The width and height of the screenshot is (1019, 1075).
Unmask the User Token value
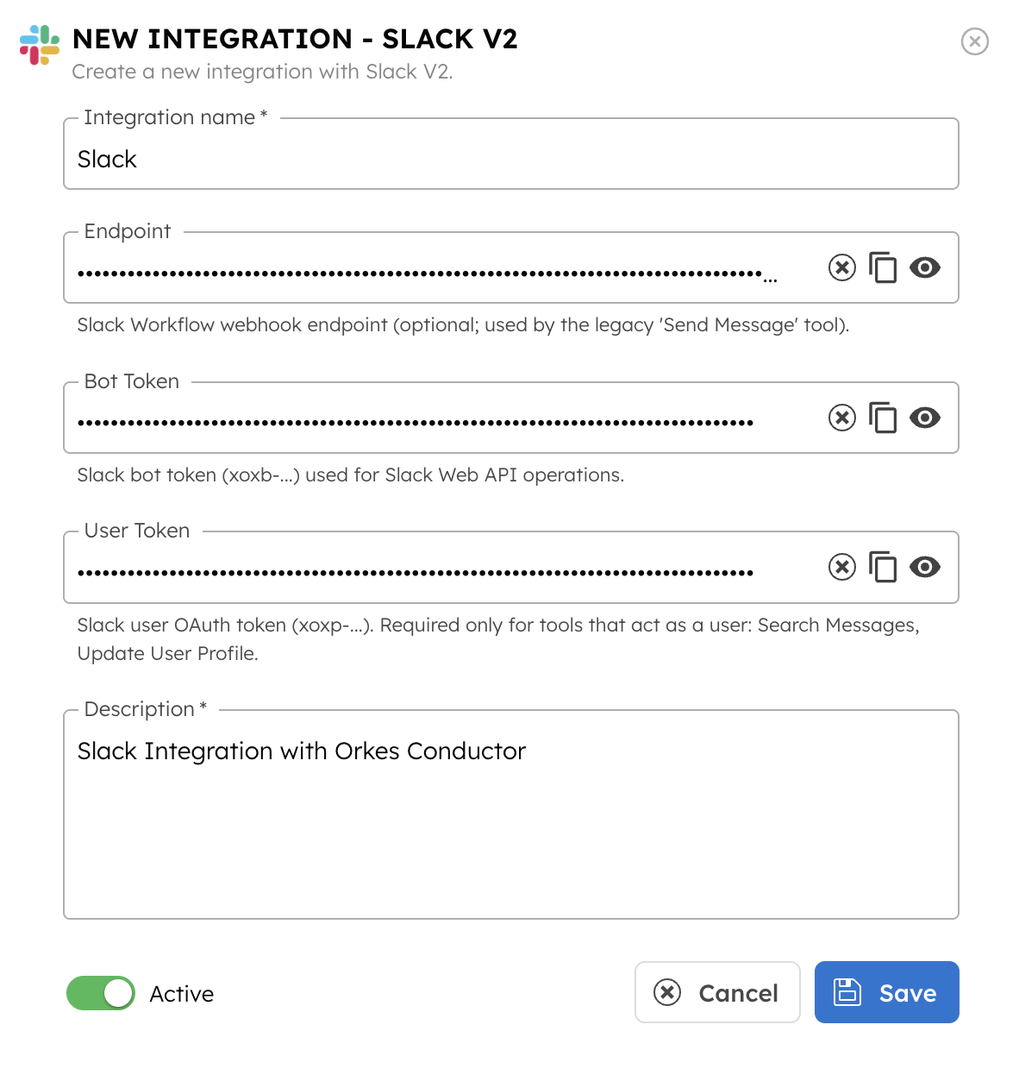point(925,567)
